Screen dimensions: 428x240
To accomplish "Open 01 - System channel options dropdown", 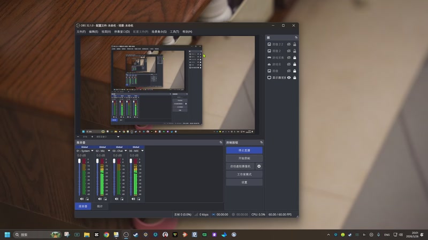I will pyautogui.click(x=92, y=151).
